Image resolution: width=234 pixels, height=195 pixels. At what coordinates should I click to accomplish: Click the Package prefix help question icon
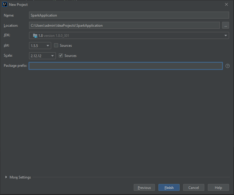(x=228, y=66)
